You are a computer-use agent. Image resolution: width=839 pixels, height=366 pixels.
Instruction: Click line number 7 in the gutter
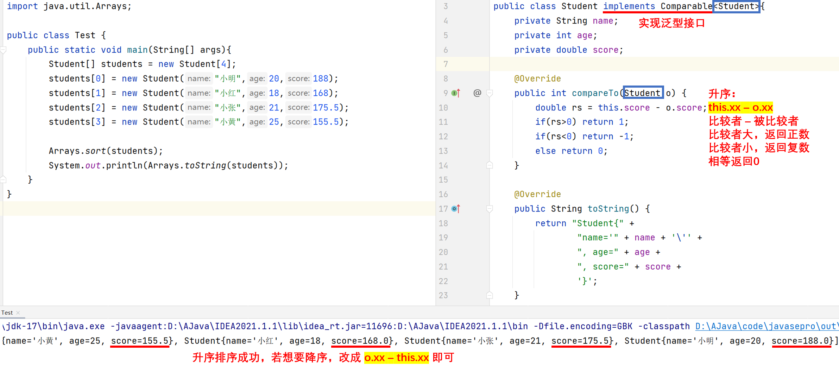(x=446, y=64)
